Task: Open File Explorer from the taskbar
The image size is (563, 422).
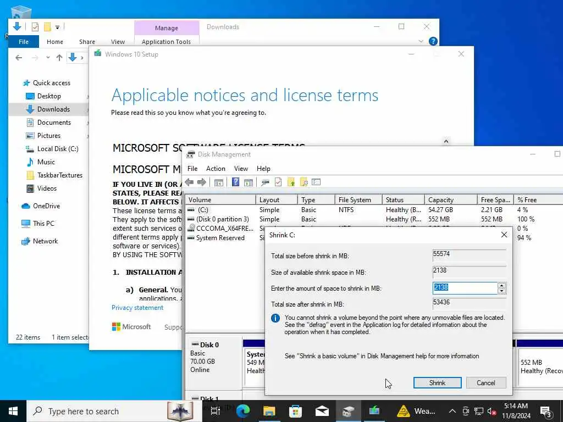Action: [269, 411]
